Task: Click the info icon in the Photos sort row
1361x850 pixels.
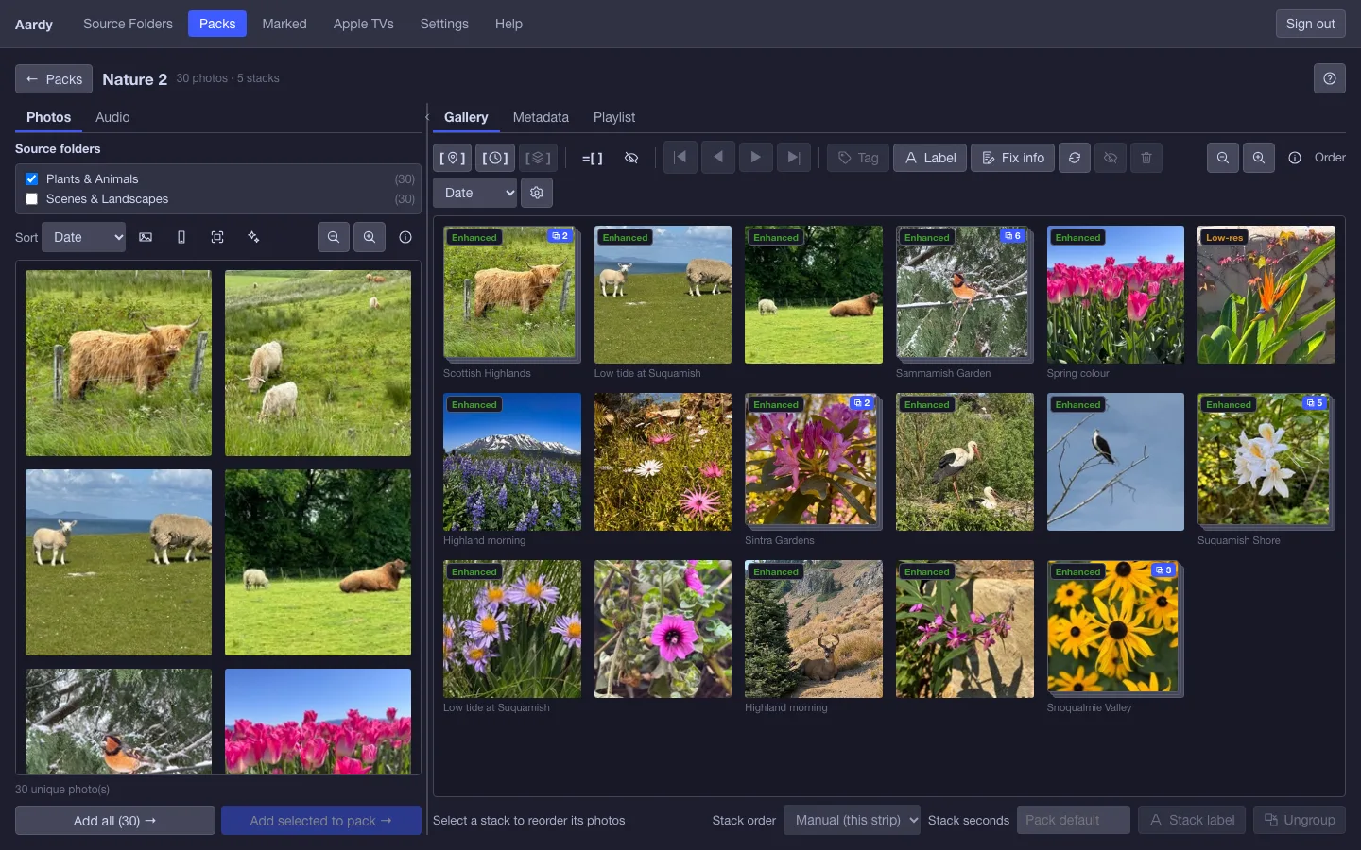Action: pyautogui.click(x=405, y=237)
